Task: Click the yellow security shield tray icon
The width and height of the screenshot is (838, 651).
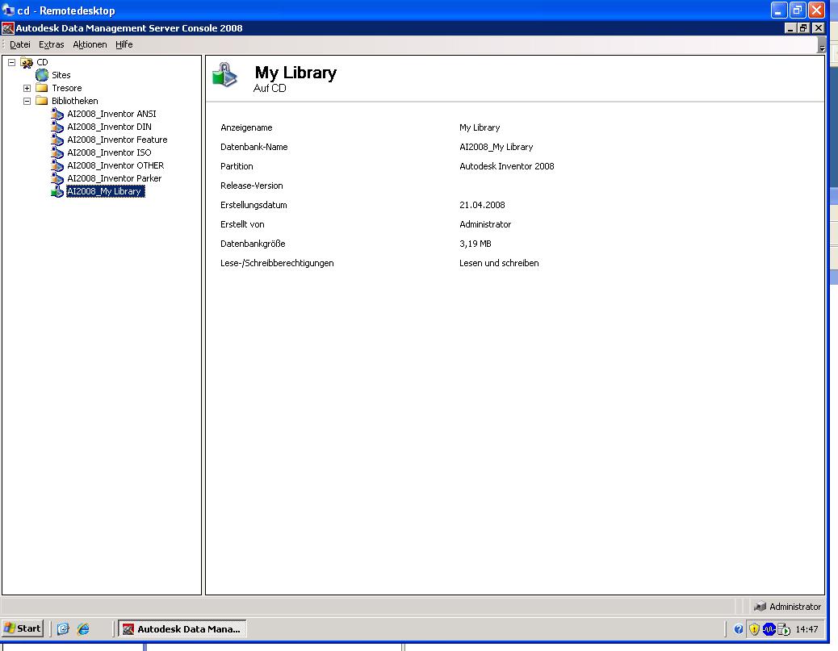Action: click(x=754, y=629)
